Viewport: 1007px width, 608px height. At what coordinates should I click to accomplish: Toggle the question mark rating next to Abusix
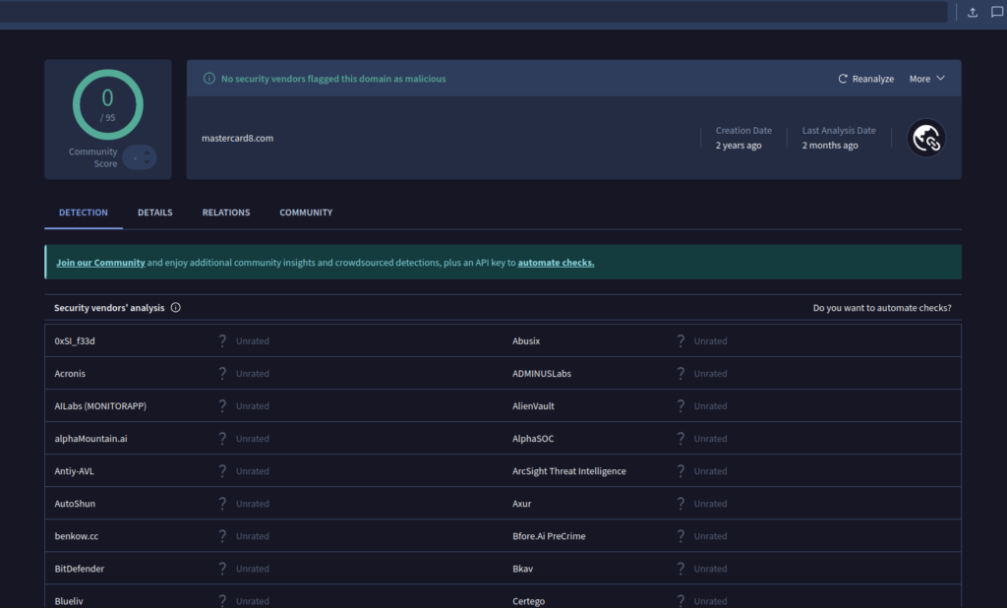pos(681,340)
